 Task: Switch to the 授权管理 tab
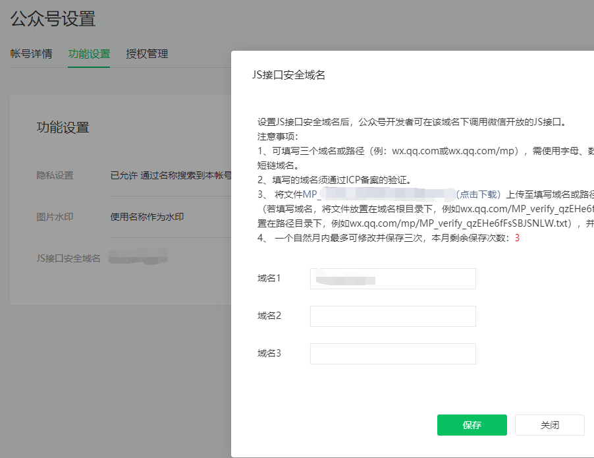[148, 54]
